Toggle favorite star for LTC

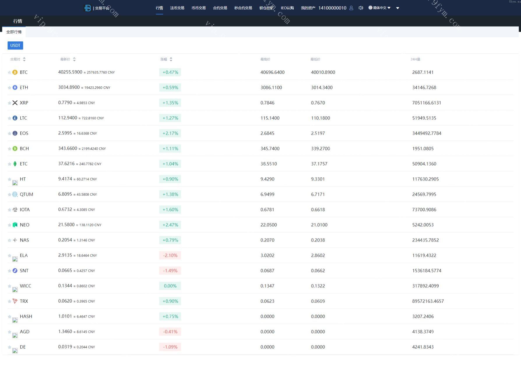[9, 118]
